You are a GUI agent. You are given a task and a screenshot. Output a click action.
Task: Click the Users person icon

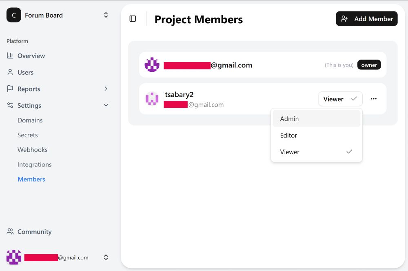click(x=10, y=72)
